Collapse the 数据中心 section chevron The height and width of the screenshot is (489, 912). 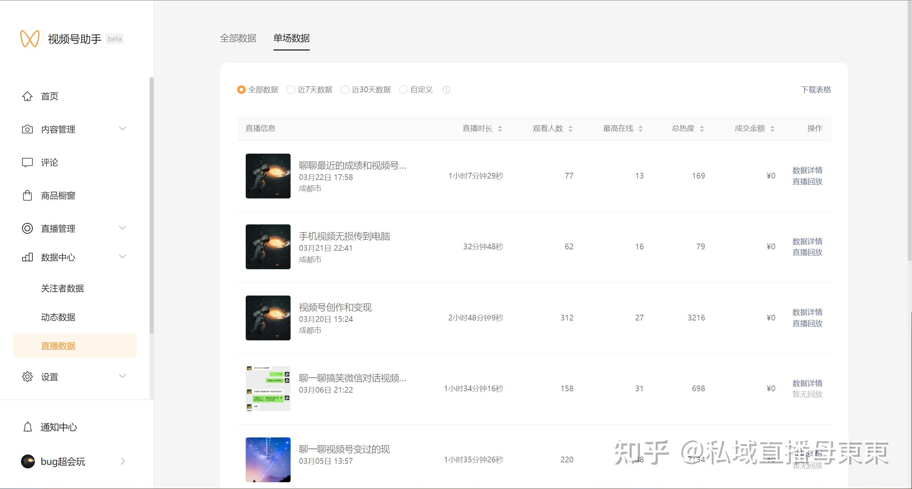[x=123, y=257]
